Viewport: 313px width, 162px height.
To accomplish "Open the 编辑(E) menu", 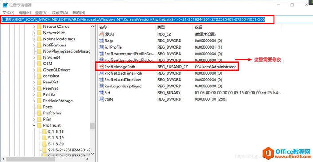I will click(25, 12).
